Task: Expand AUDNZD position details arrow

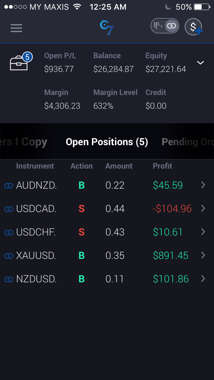Action: 203,185
